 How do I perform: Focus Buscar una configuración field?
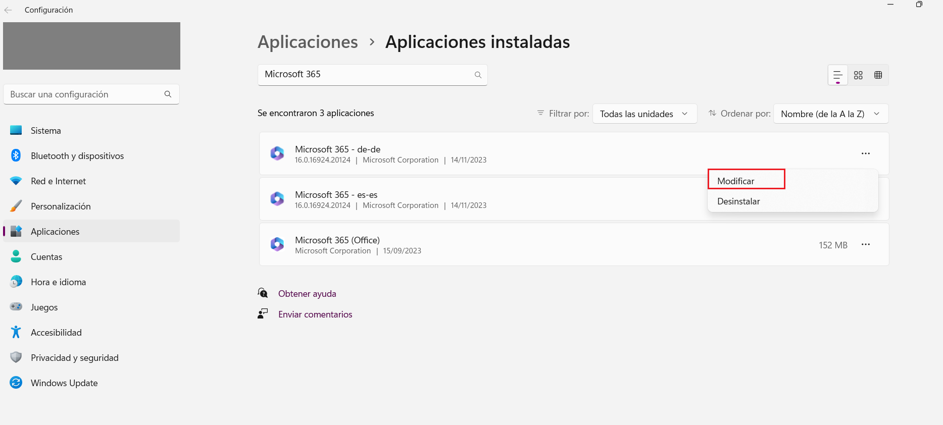coord(91,94)
